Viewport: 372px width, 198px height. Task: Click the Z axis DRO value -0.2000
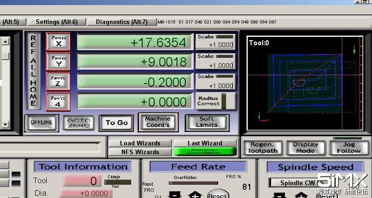click(134, 82)
